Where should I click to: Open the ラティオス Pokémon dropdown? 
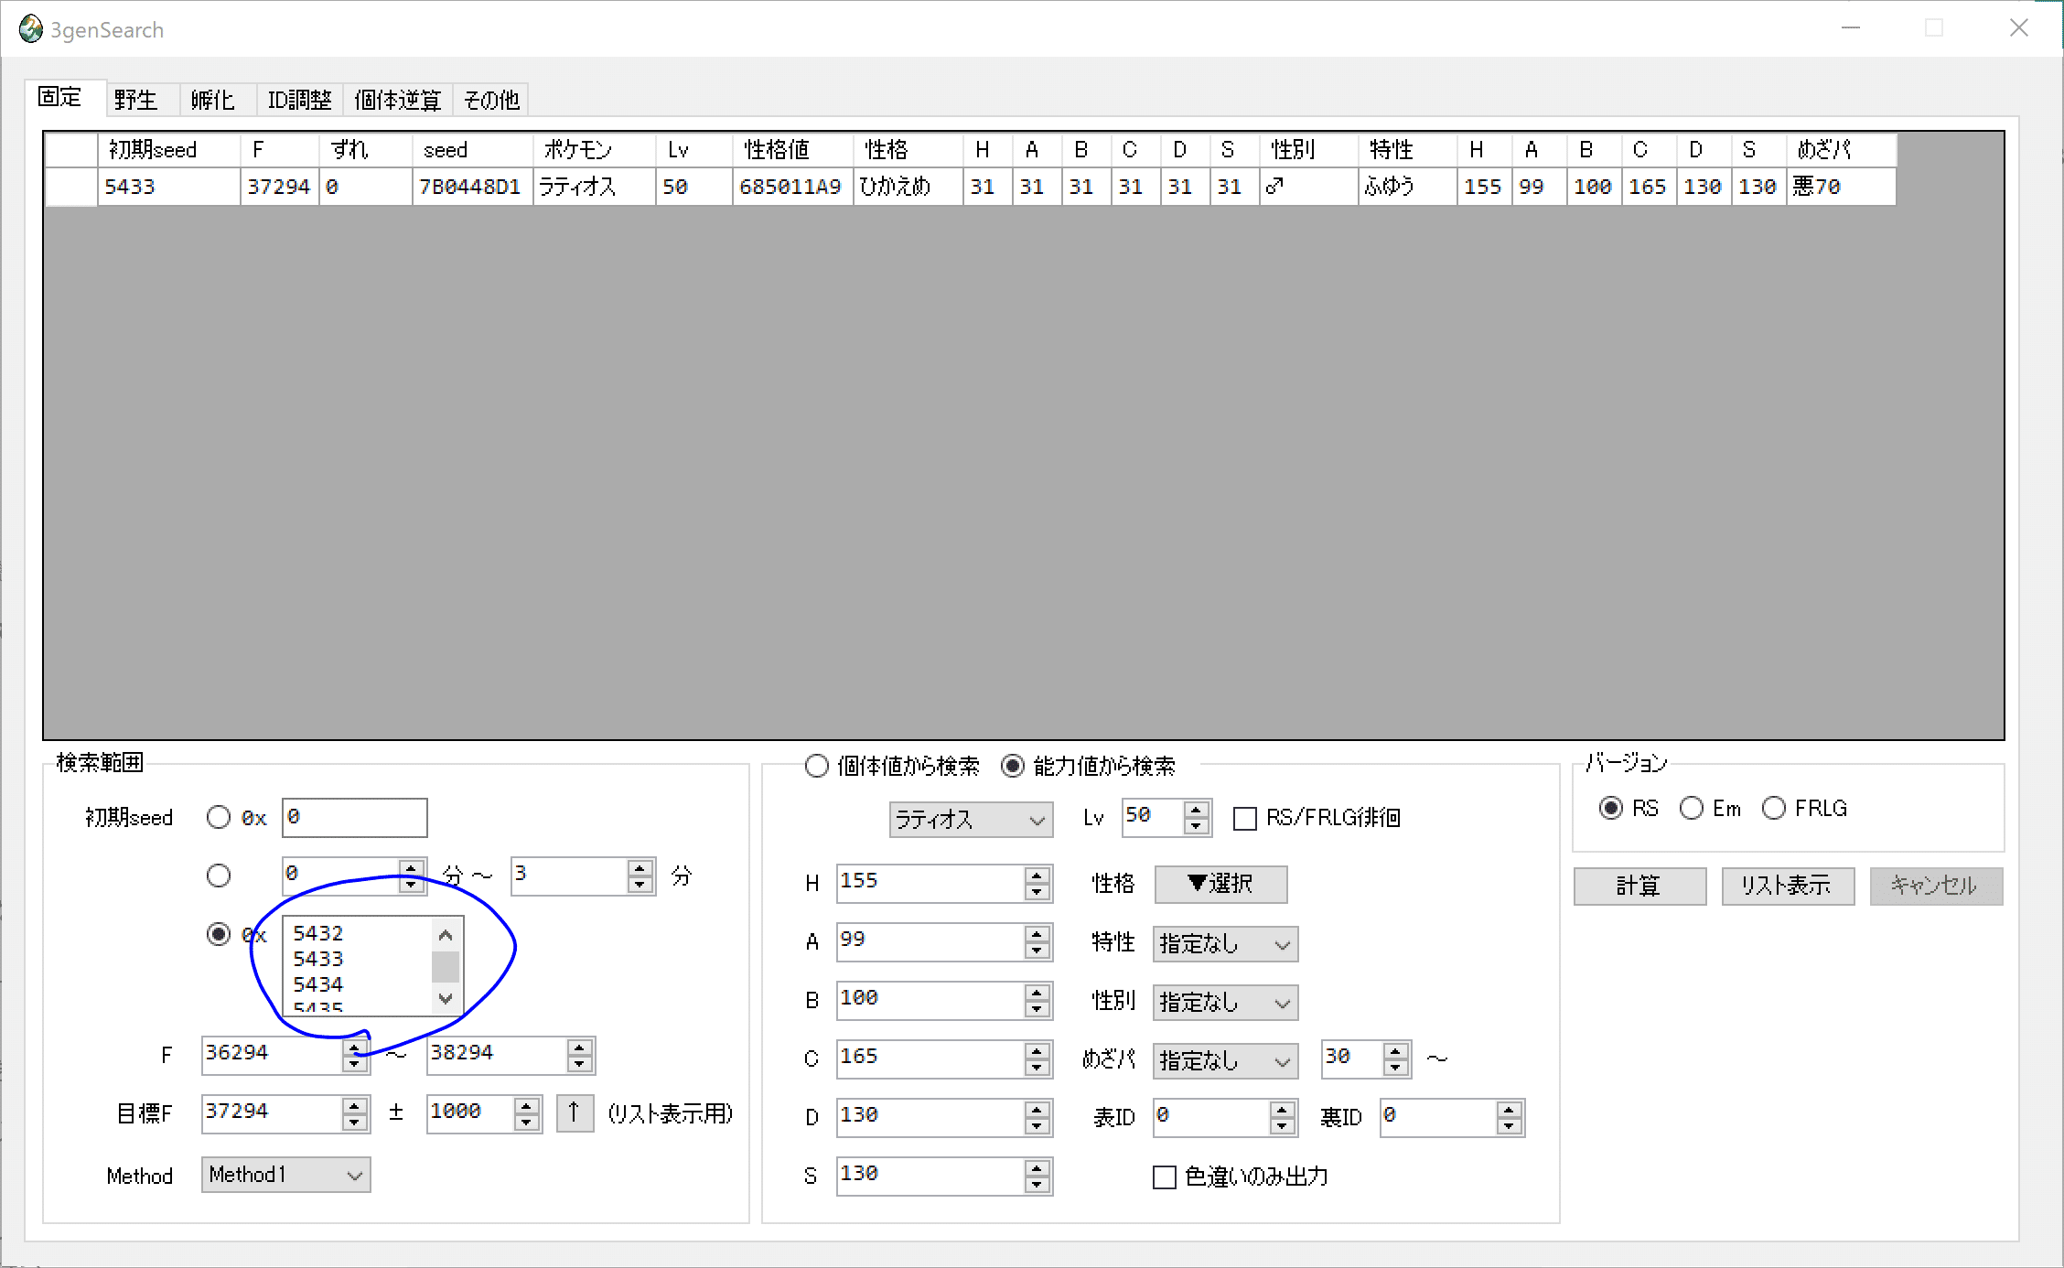coord(971,819)
